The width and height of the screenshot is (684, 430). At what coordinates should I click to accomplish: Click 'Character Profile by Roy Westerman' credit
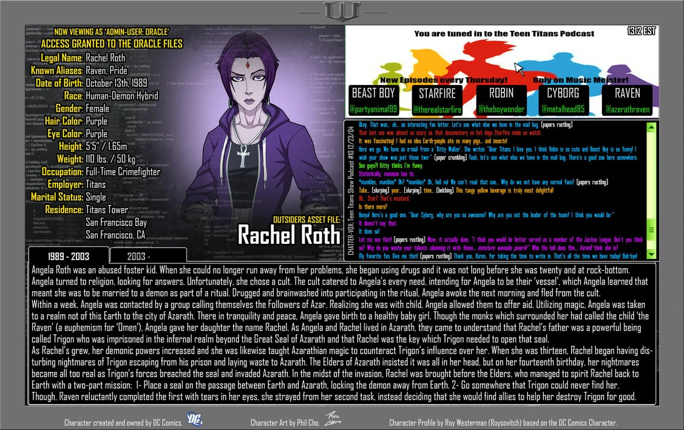(503, 423)
